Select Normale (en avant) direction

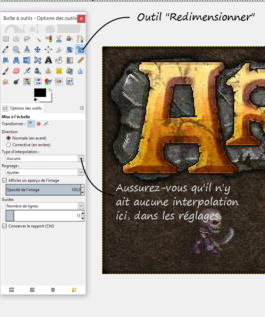(x=26, y=138)
